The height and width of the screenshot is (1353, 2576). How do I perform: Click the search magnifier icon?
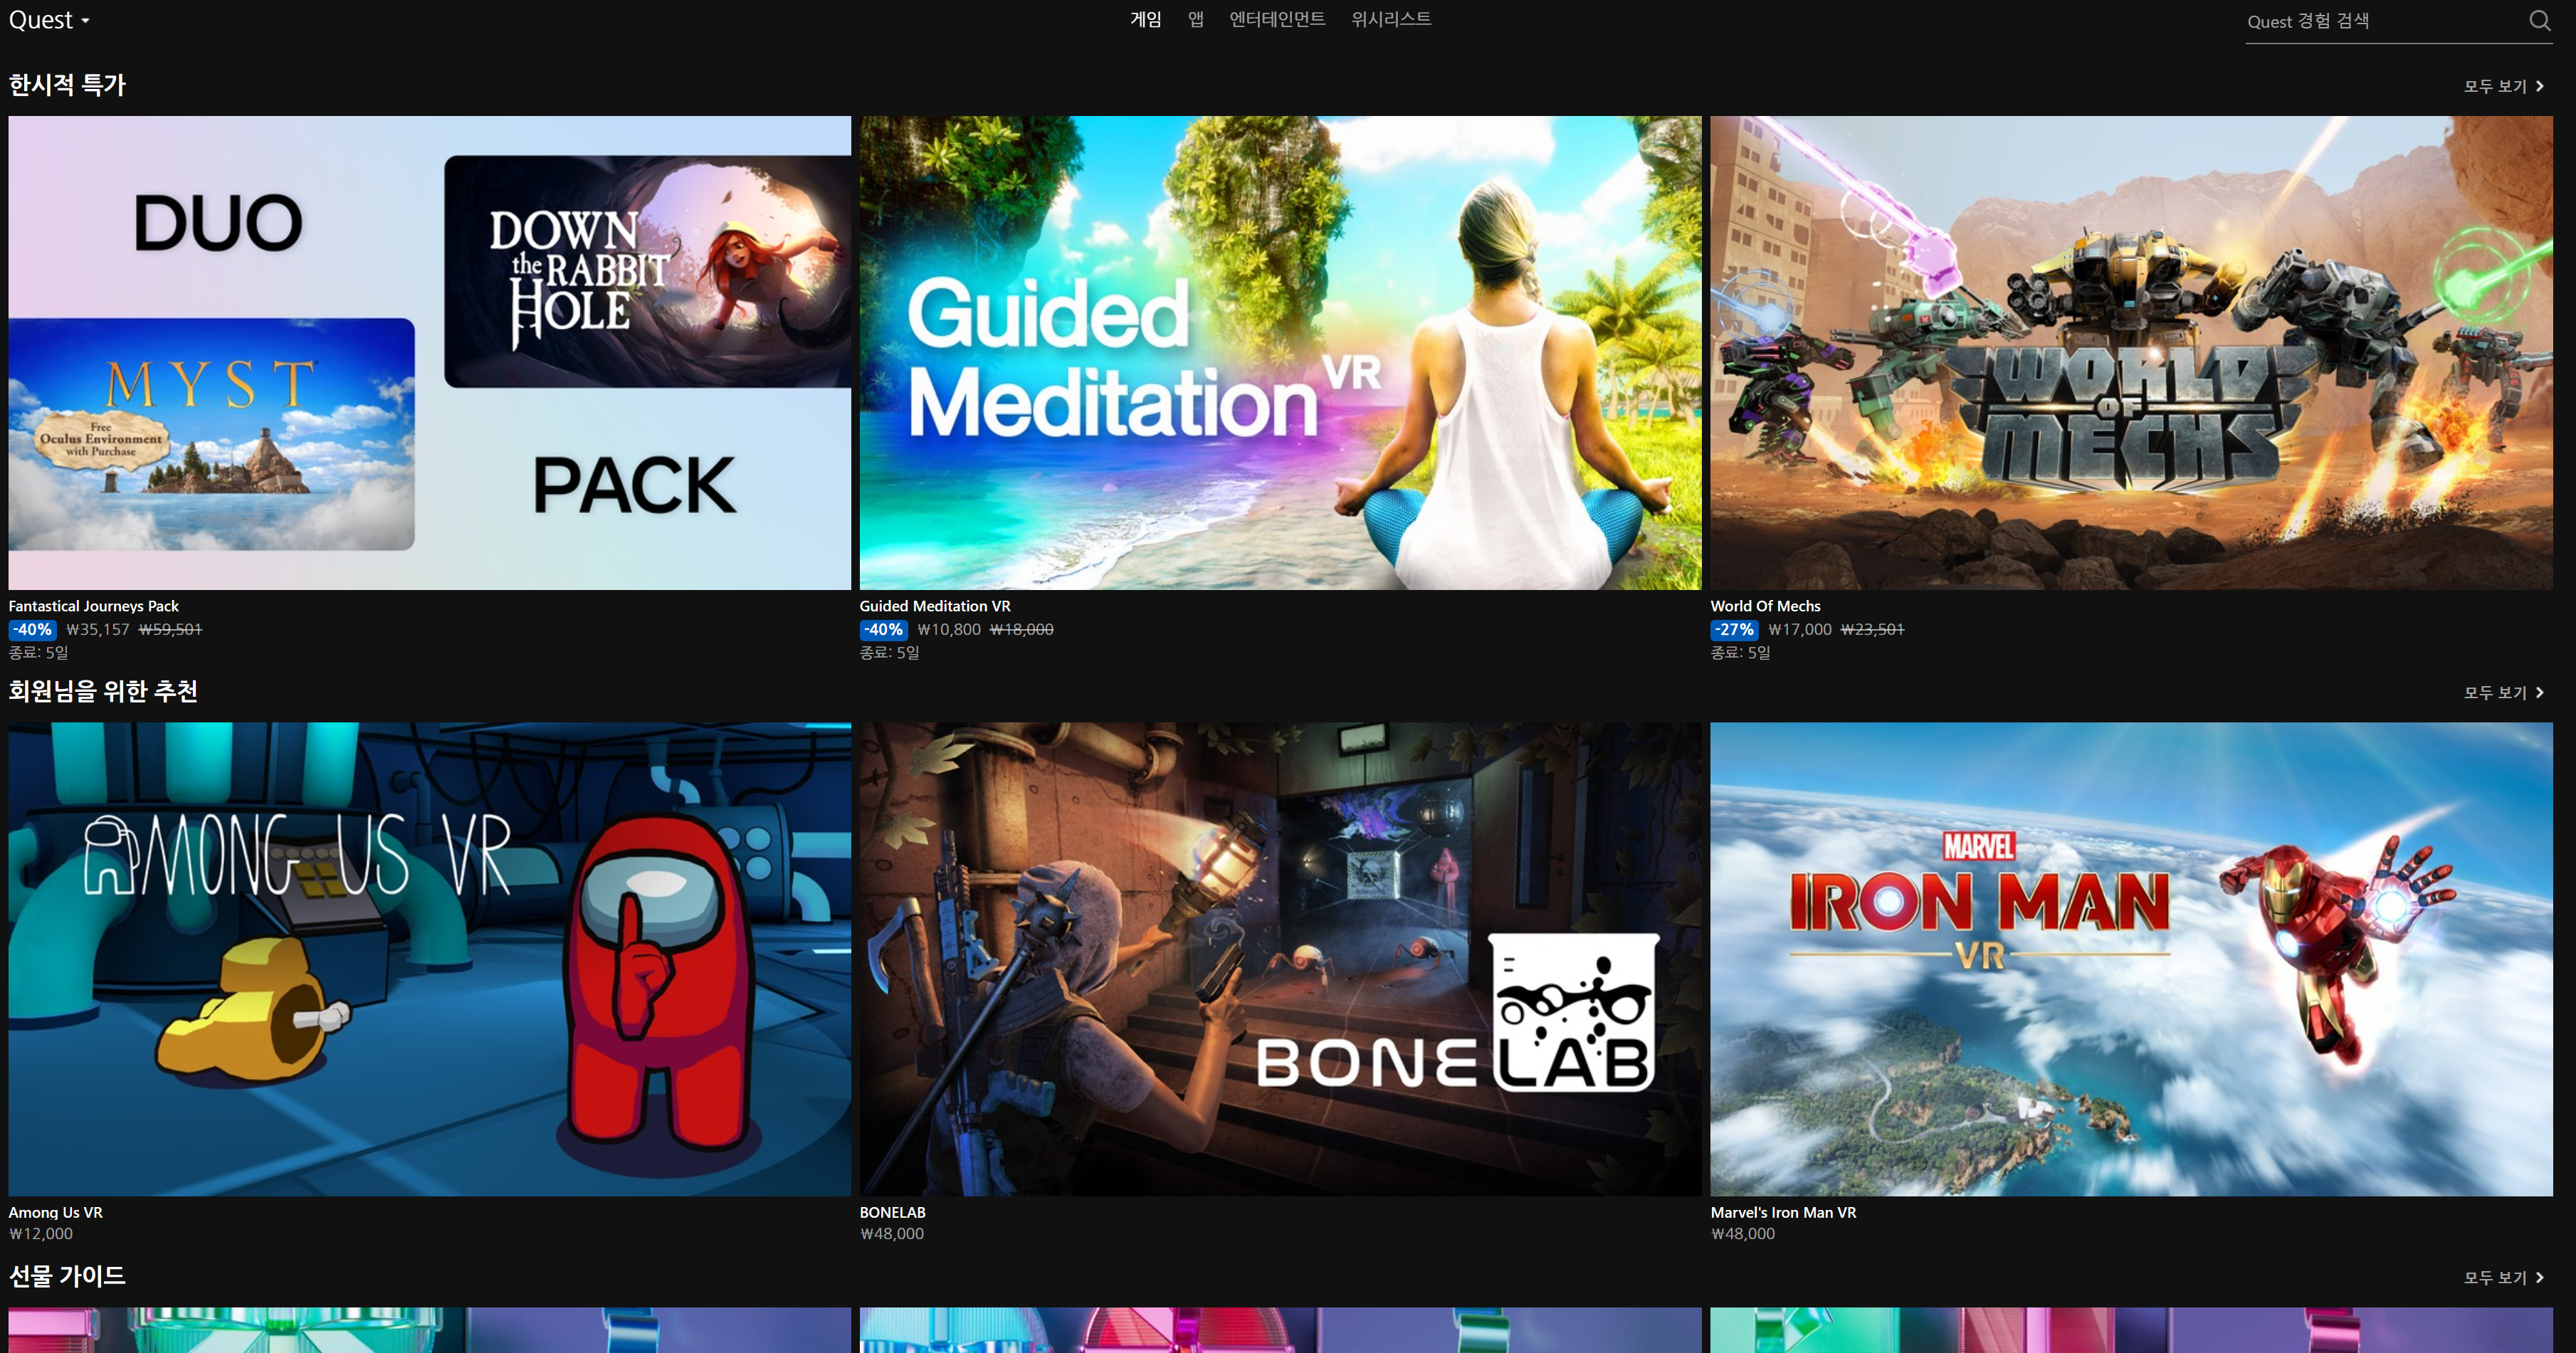coord(2539,21)
